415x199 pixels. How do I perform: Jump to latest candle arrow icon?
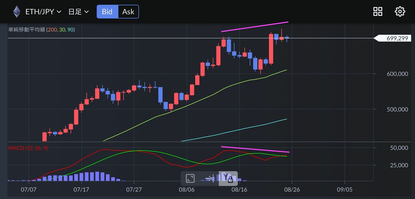(x=209, y=178)
